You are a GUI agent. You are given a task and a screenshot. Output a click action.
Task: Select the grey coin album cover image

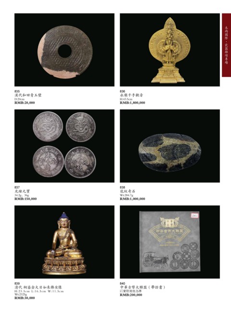(170, 242)
